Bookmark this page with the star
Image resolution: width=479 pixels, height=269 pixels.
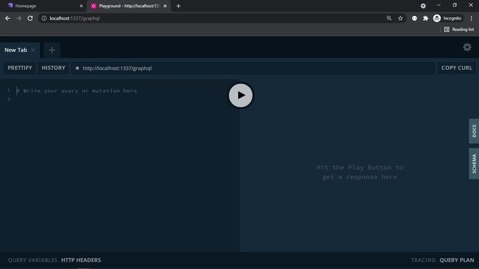point(400,19)
